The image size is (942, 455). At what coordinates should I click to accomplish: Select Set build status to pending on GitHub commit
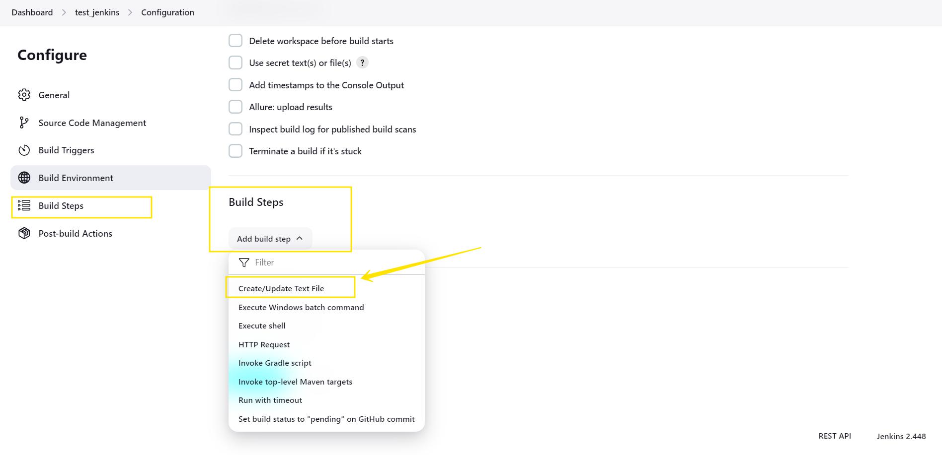[x=326, y=419]
